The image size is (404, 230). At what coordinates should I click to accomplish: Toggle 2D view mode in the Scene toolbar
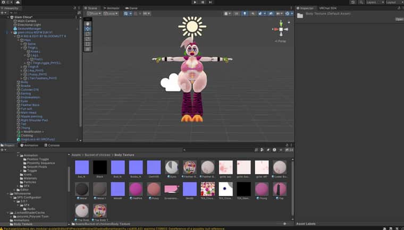[x=236, y=13]
